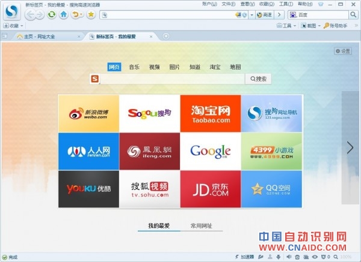Select the 音乐 search category
This screenshot has height=262, width=361.
coord(134,67)
